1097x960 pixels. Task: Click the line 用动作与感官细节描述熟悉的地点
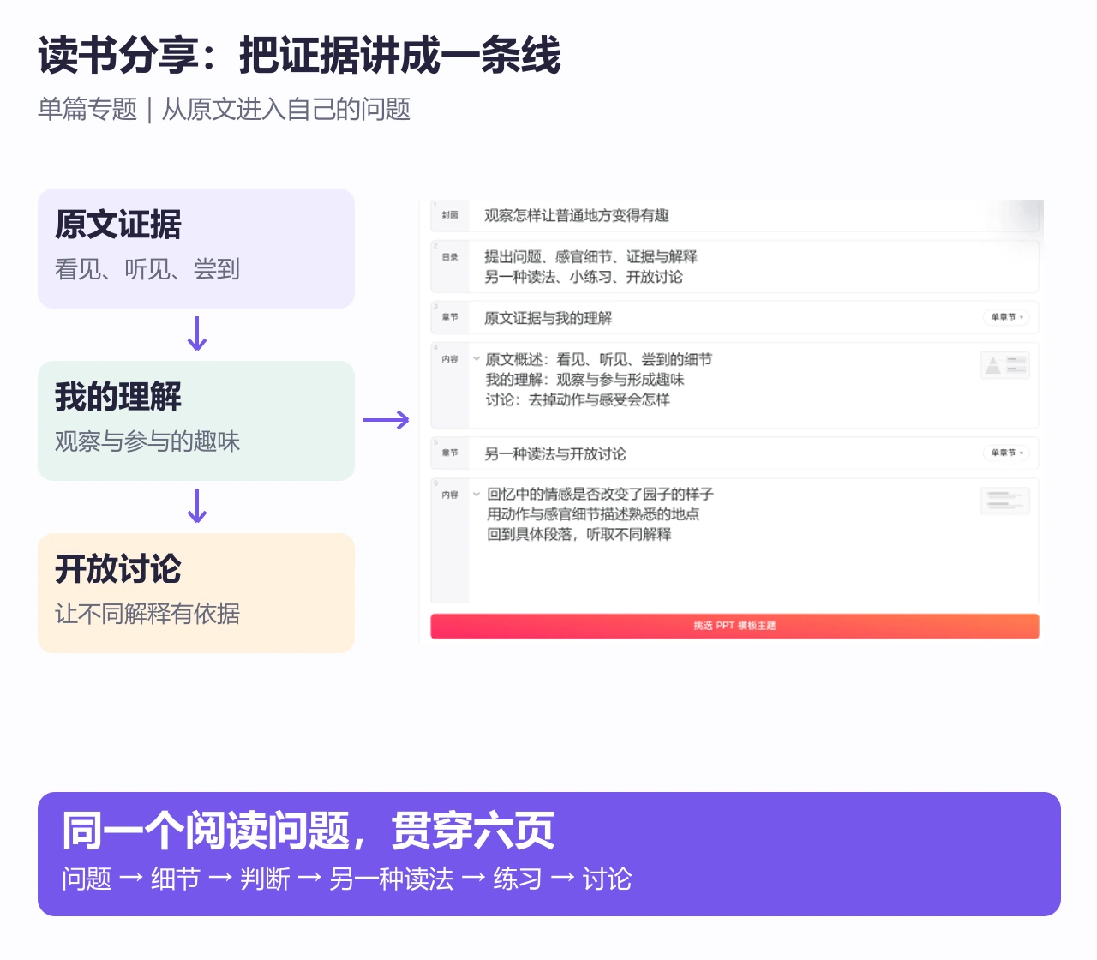tap(593, 514)
